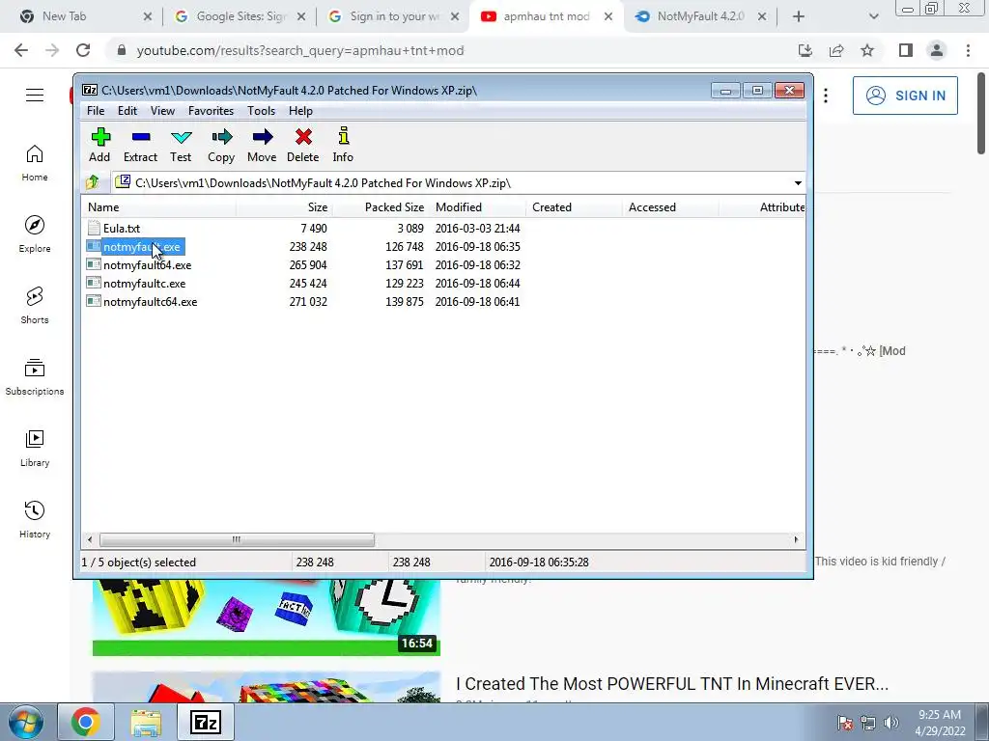Viewport: 989px width, 741px height.
Task: Sort by the Size column header
Action: click(285, 207)
